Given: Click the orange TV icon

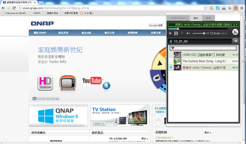Looking at the screenshot, I should point(68,83).
